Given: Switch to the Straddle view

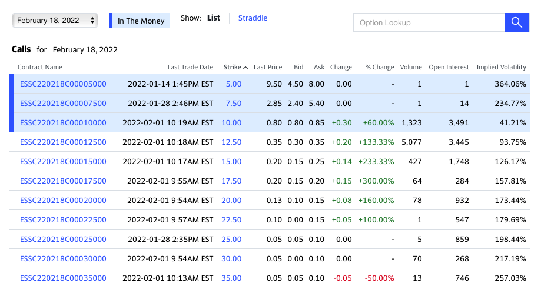Looking at the screenshot, I should pos(253,18).
